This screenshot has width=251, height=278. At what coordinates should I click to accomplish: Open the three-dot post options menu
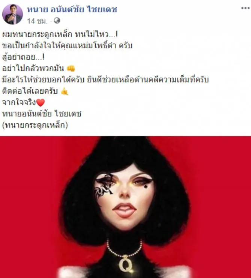(x=245, y=8)
